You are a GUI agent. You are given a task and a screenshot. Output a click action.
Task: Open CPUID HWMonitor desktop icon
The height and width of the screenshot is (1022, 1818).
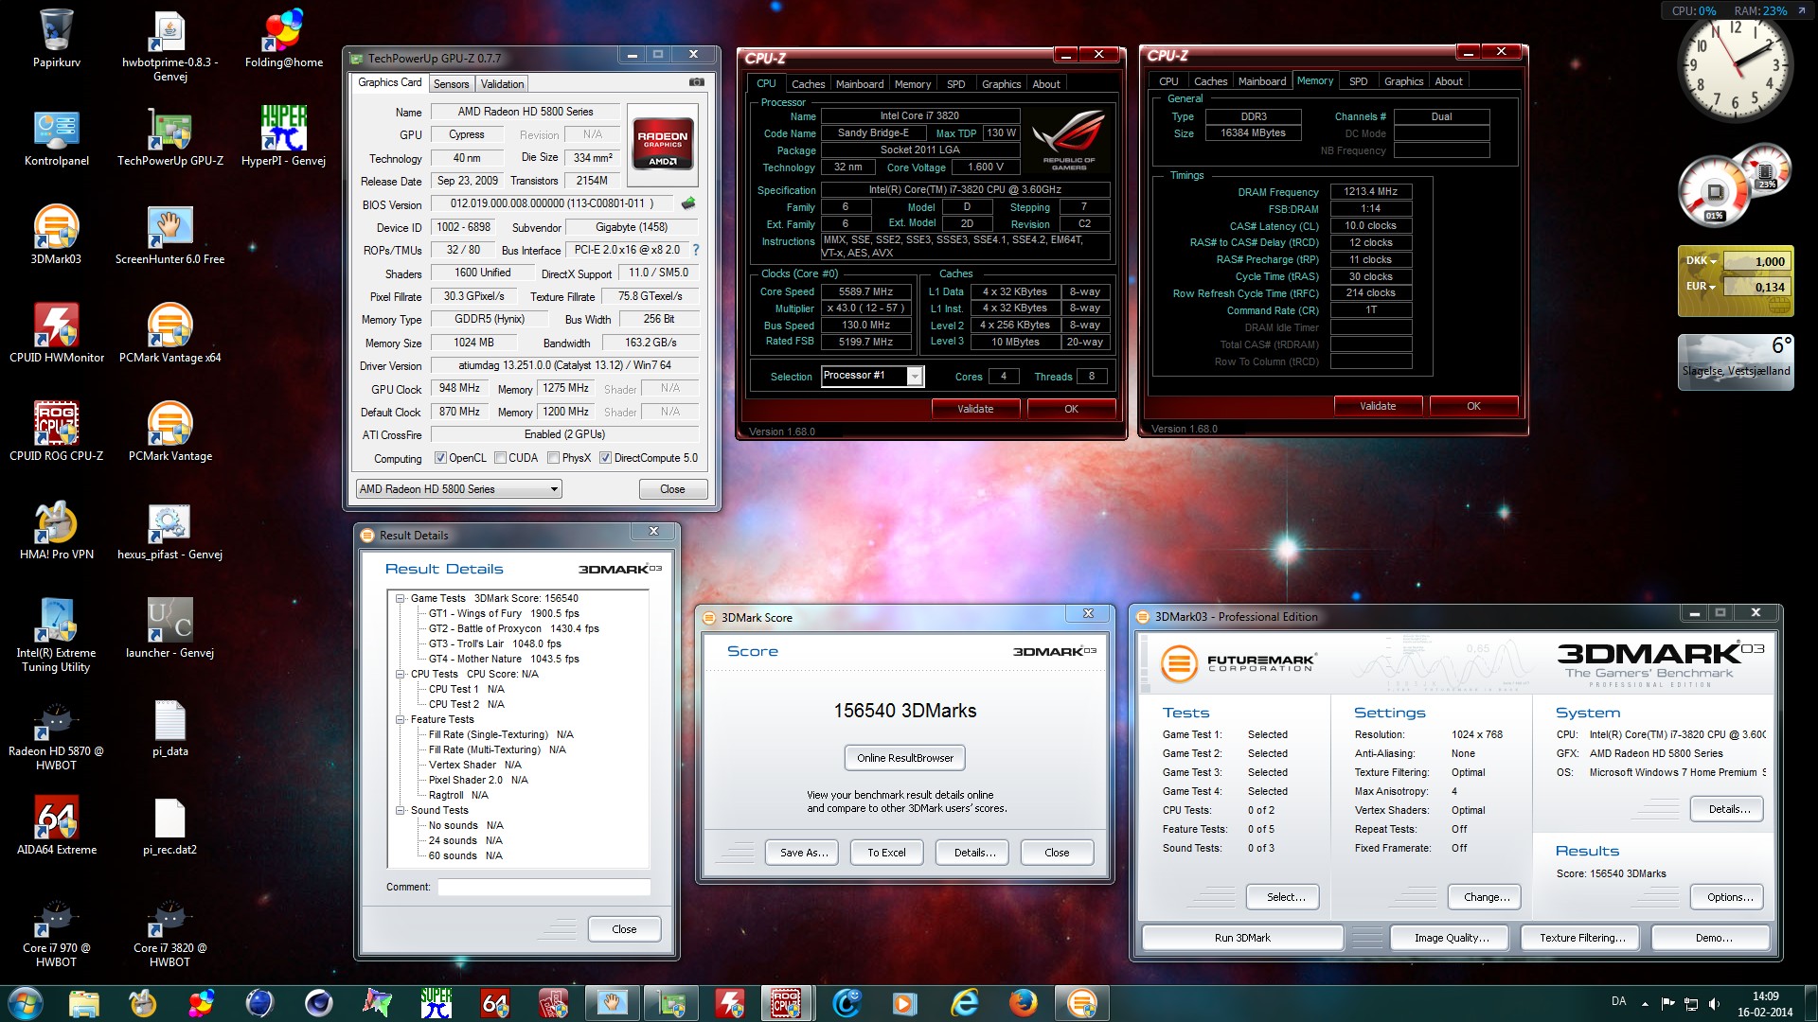57,335
